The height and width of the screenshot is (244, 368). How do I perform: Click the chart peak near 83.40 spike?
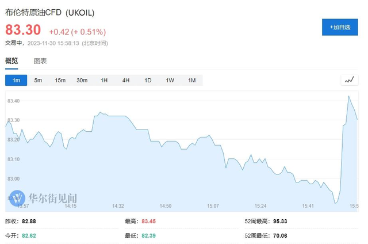point(348,96)
